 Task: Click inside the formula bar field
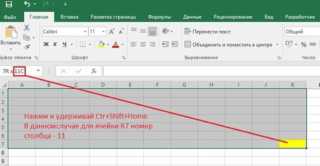coord(212,71)
